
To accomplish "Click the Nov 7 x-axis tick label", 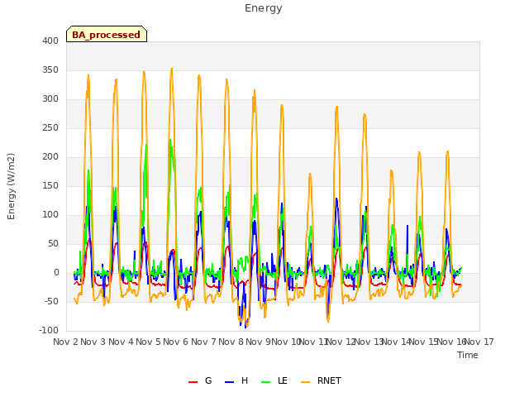I will (203, 342).
